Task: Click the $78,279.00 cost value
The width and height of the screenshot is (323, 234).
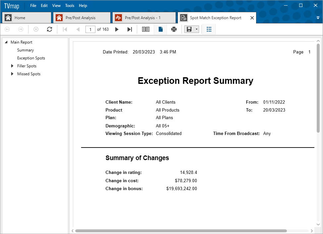Action: (x=186, y=181)
